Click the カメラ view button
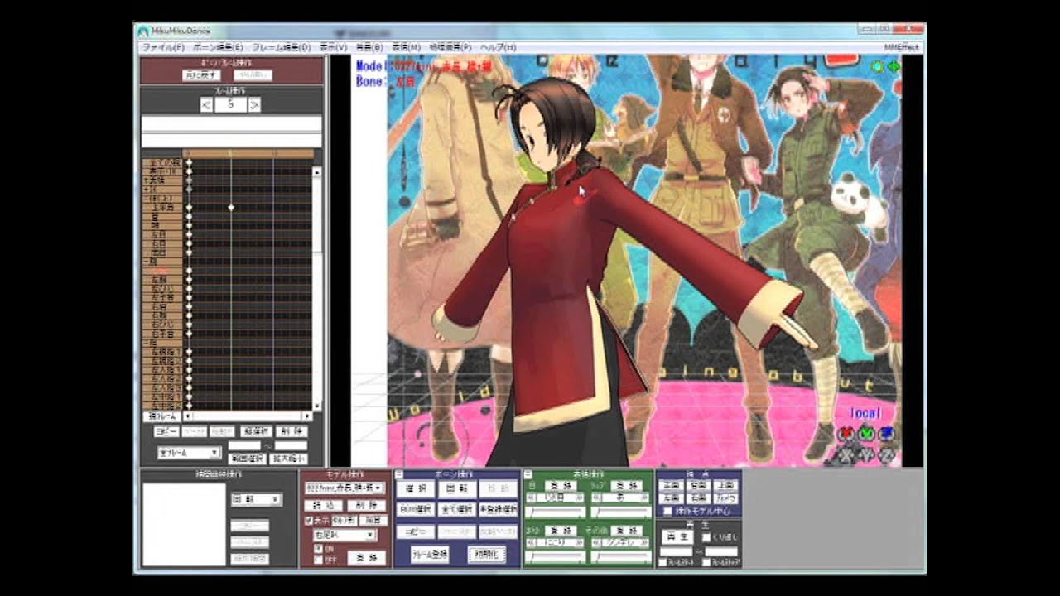The image size is (1060, 596). pos(725,498)
